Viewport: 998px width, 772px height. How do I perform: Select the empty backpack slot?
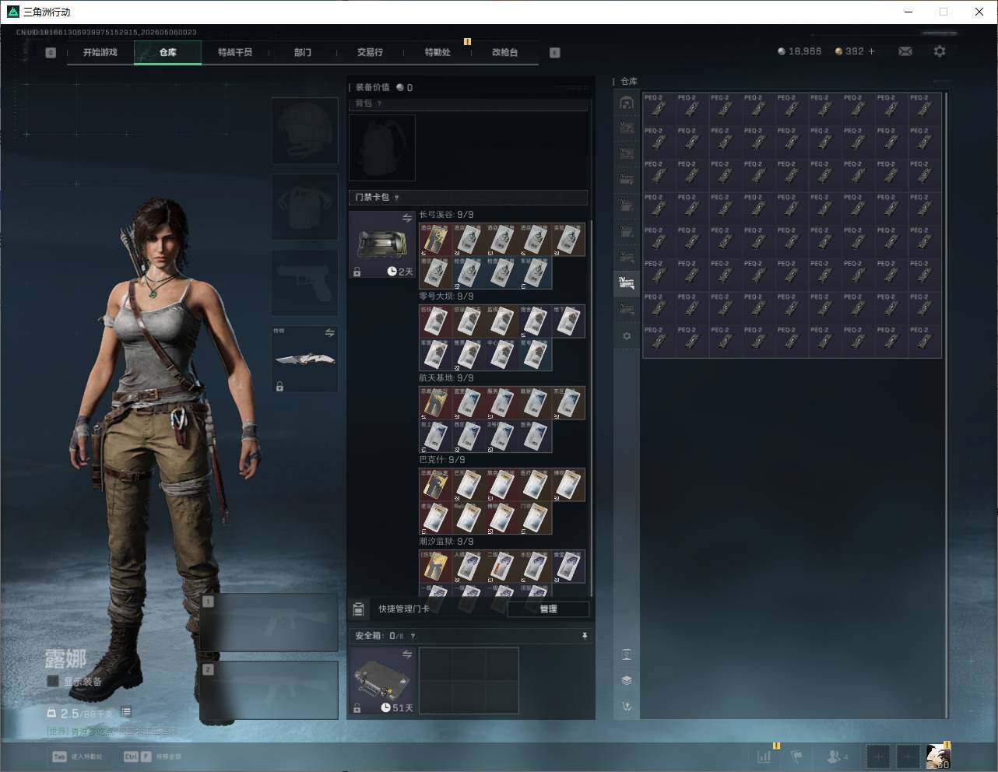(x=382, y=148)
